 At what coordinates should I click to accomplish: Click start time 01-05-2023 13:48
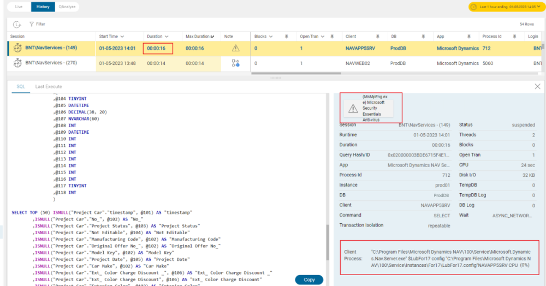(117, 63)
